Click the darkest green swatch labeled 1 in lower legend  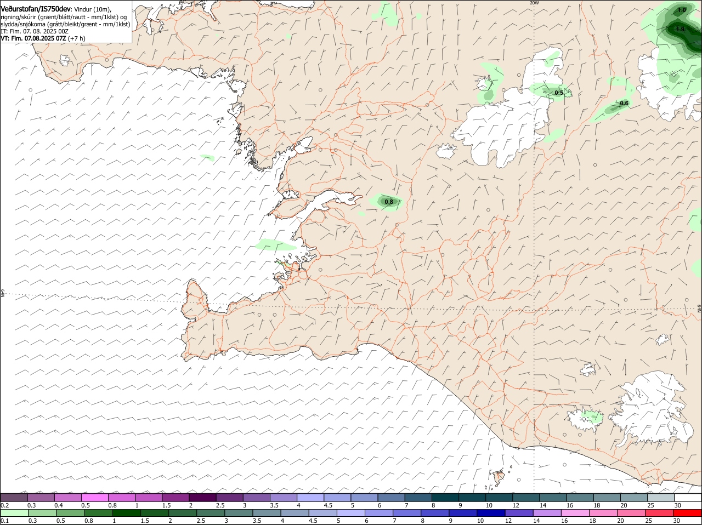[x=126, y=513]
